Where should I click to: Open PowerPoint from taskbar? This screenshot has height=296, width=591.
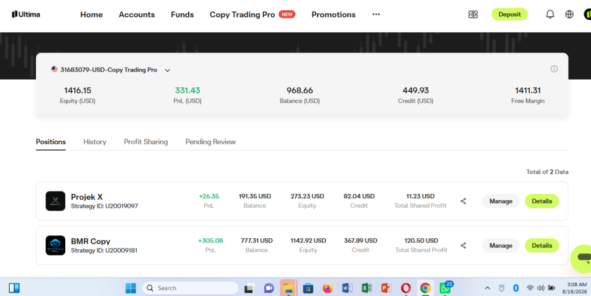pyautogui.click(x=386, y=288)
